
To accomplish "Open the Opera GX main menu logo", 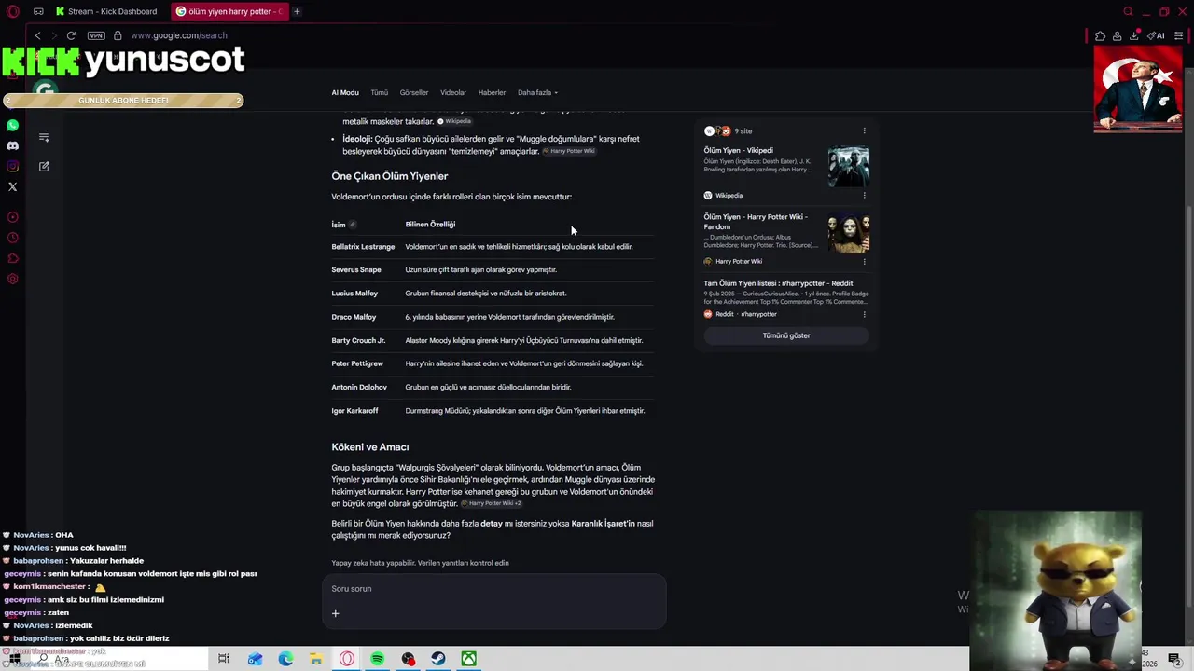I will point(13,11).
